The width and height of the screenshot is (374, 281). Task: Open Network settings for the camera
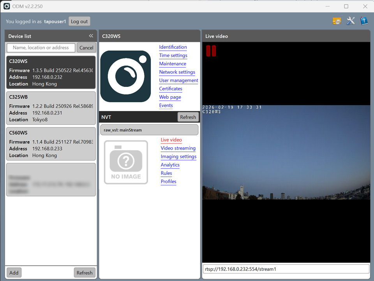coord(177,72)
